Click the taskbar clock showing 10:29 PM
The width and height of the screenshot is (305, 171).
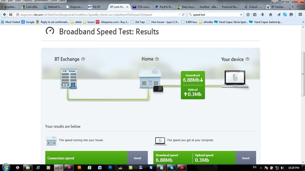click(293, 168)
